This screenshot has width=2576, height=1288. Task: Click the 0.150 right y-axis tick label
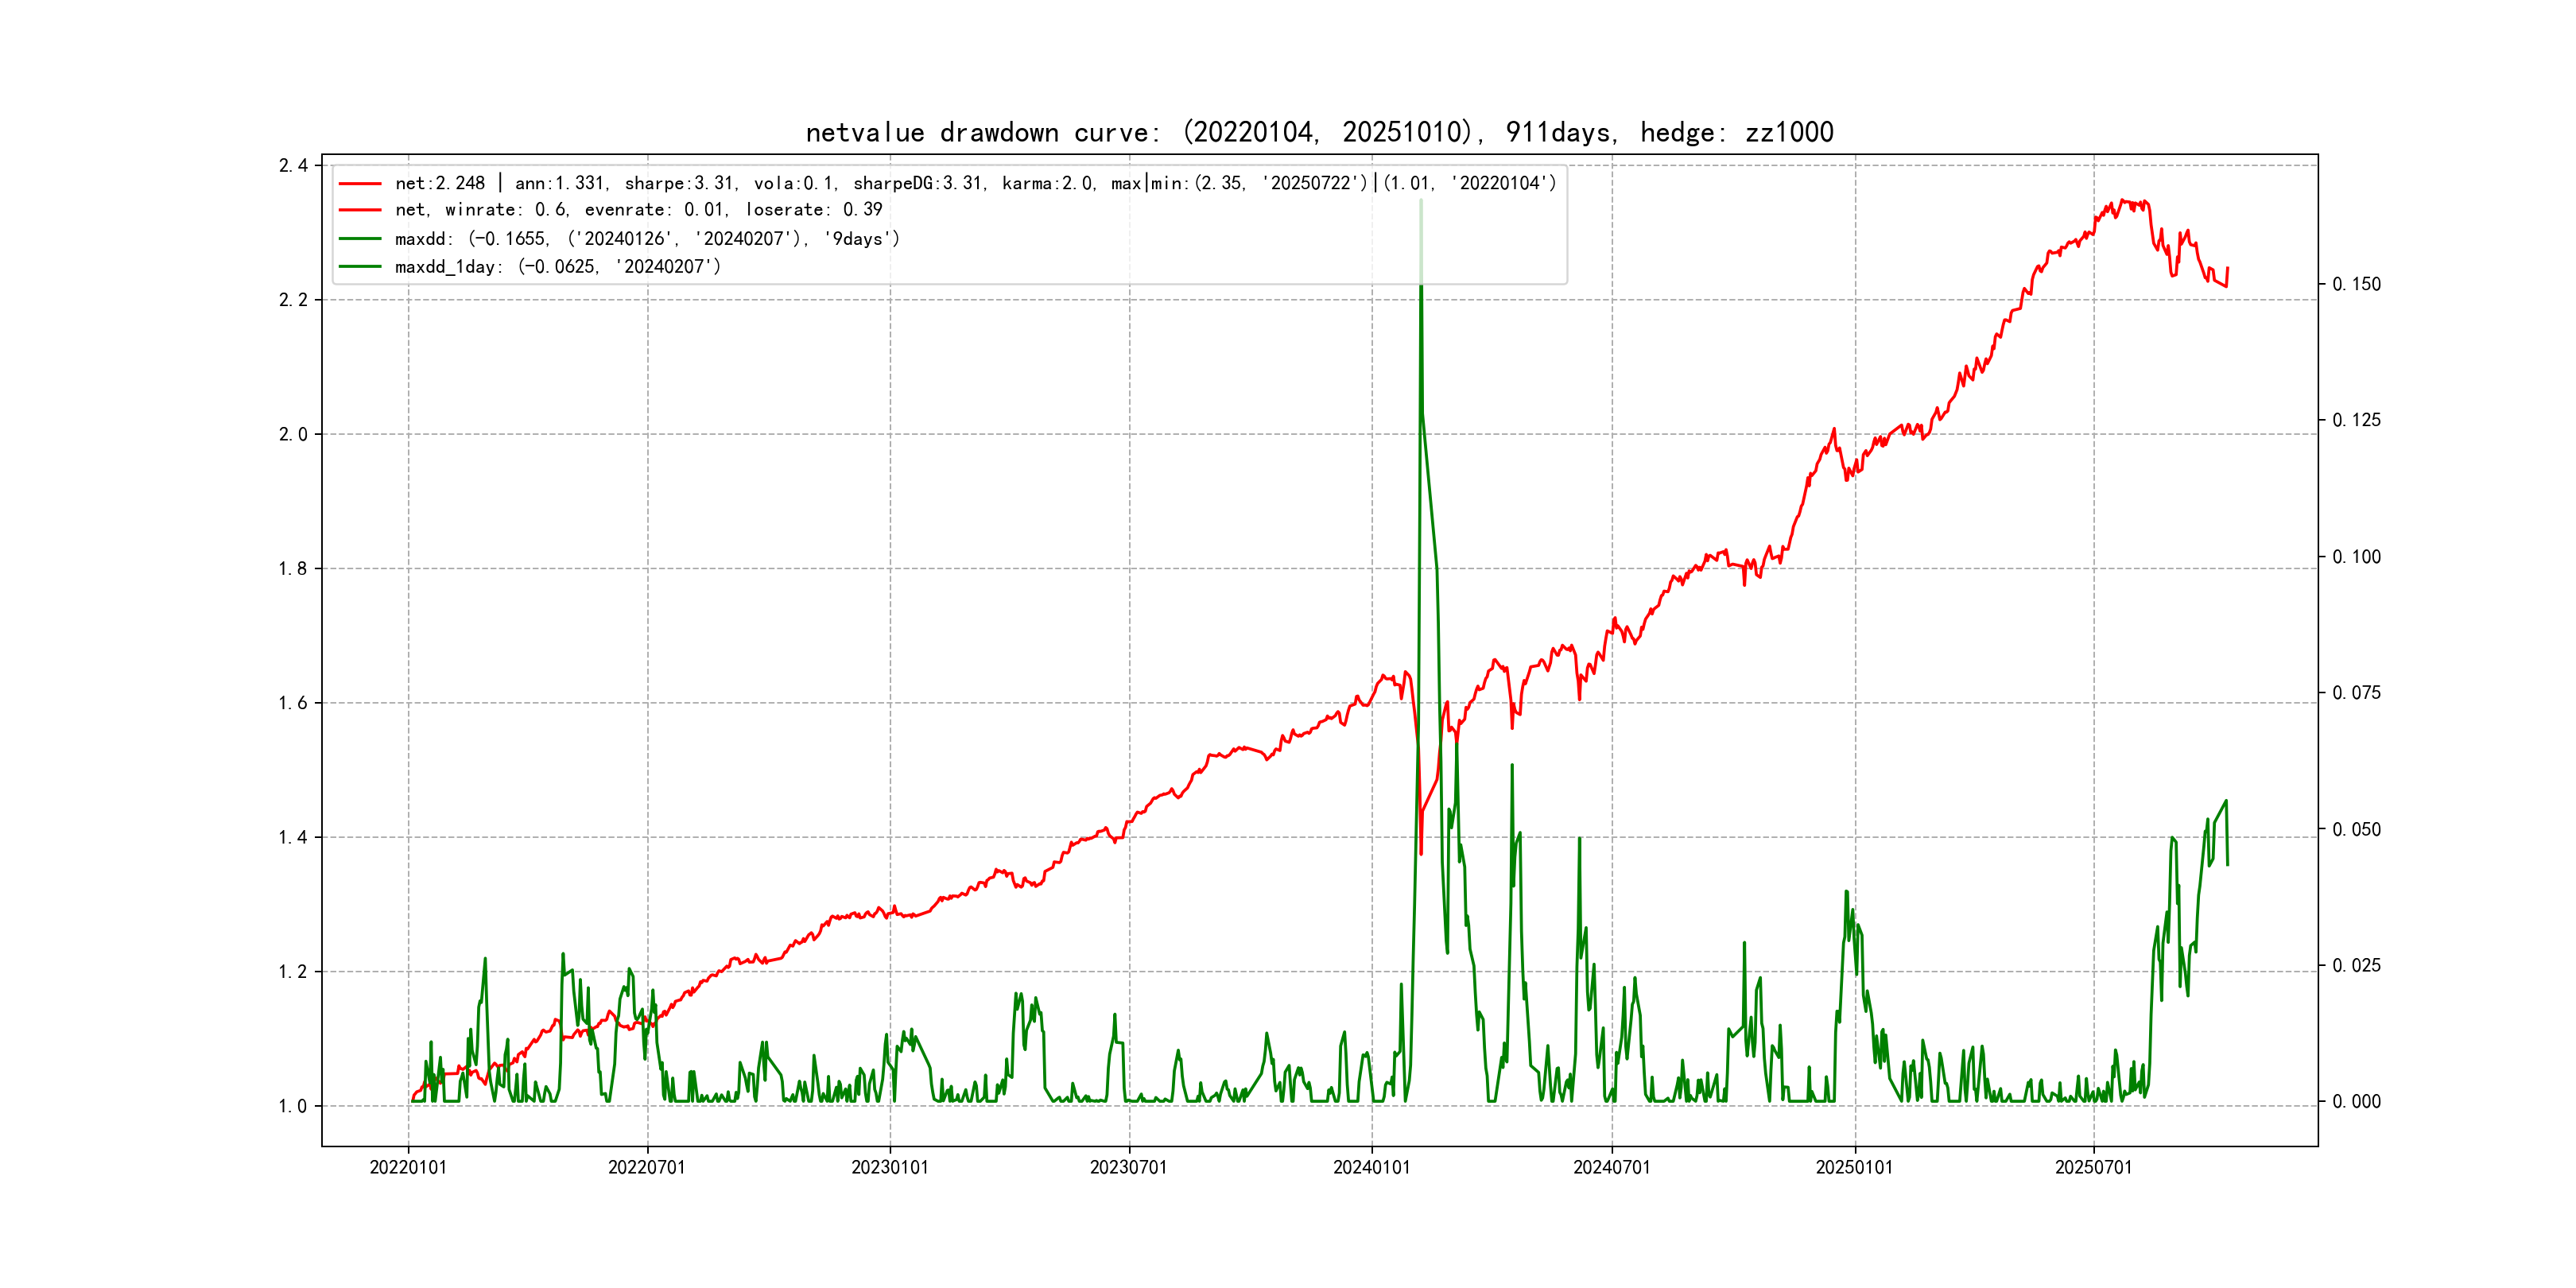point(2356,285)
